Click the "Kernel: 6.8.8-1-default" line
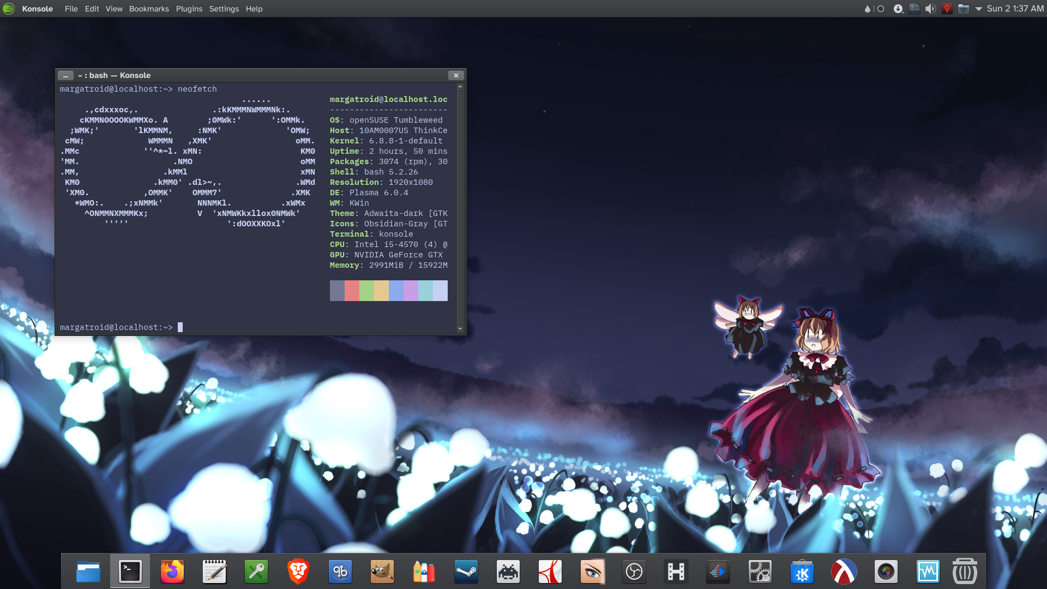 (386, 141)
